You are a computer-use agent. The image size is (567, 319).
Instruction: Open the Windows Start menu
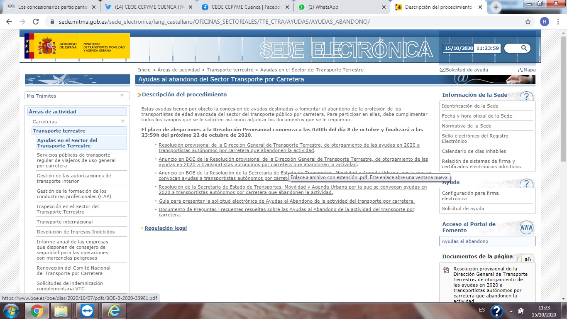coord(10,311)
